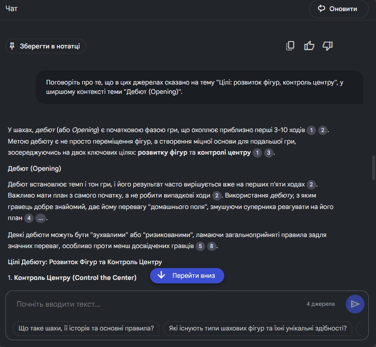Click the refresh icon beside Оновити
The width and height of the screenshot is (376, 347).
pyautogui.click(x=321, y=8)
